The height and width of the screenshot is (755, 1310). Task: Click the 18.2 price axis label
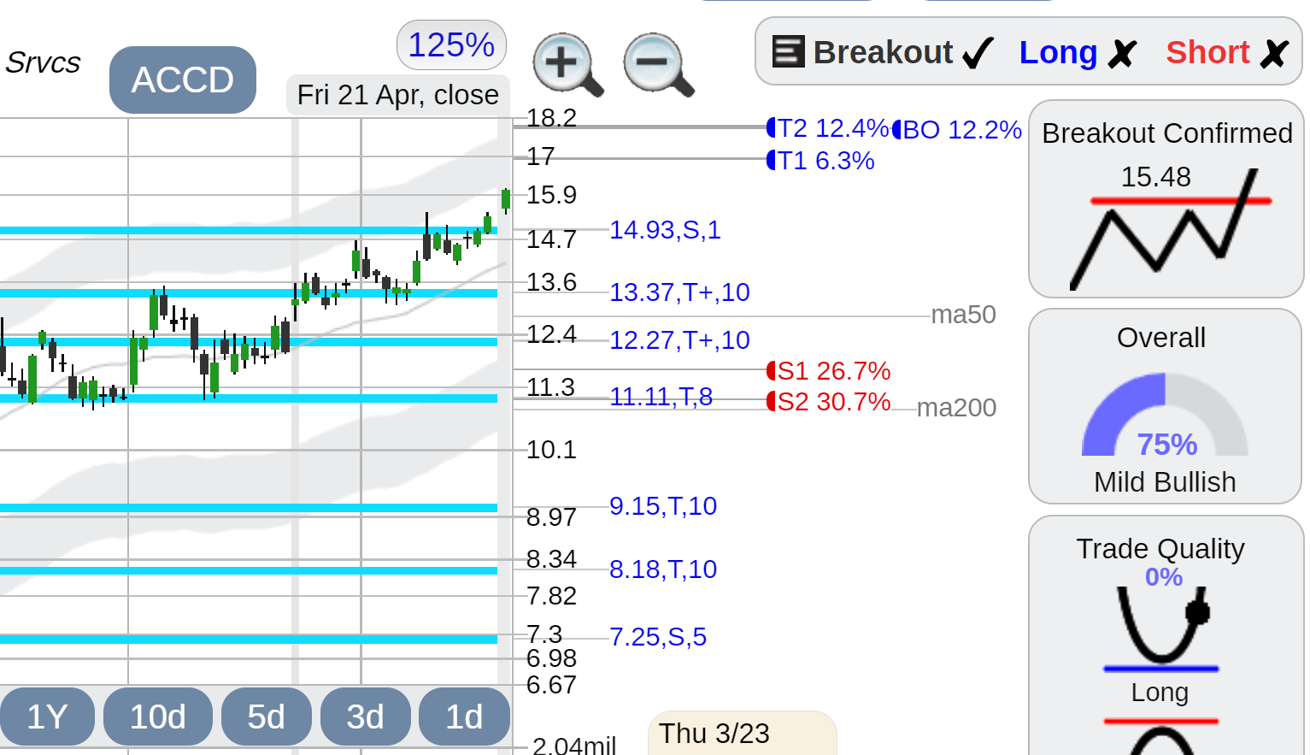coord(551,118)
